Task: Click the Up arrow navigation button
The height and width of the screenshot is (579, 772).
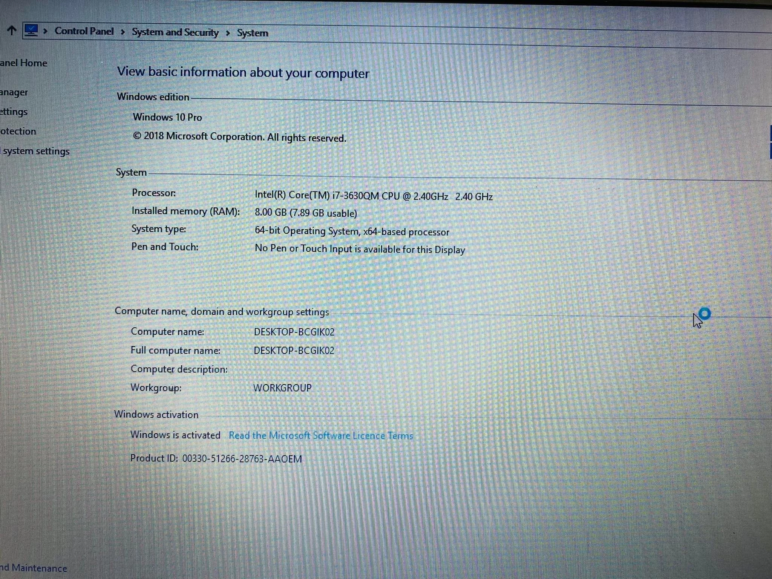Action: tap(12, 30)
